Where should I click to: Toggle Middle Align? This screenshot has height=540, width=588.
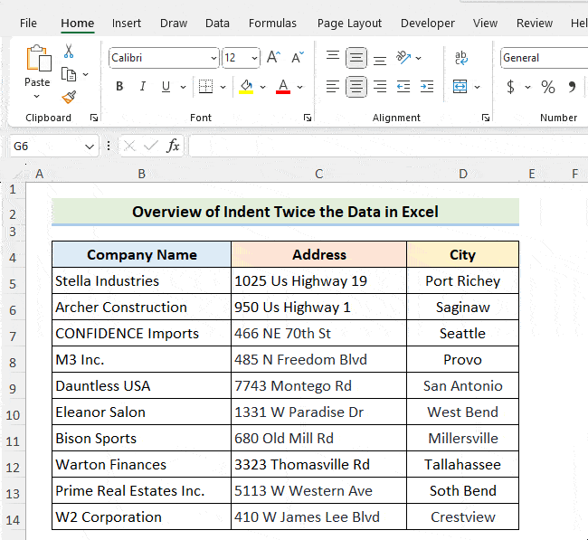coord(356,58)
